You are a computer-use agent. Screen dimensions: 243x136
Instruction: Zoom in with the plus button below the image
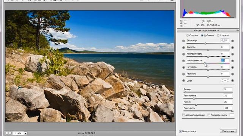coord(10,133)
